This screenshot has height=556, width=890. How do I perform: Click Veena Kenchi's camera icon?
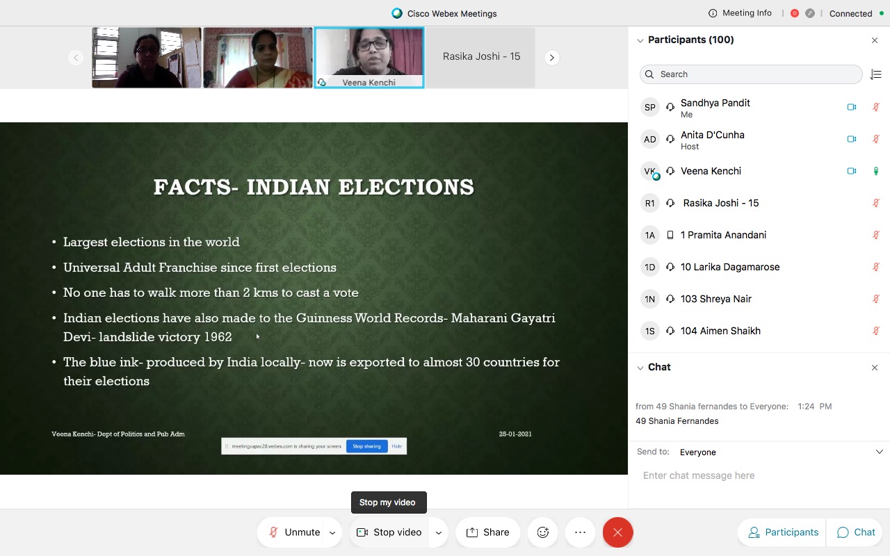pyautogui.click(x=852, y=170)
